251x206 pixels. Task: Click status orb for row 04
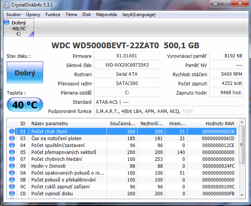[11, 145]
